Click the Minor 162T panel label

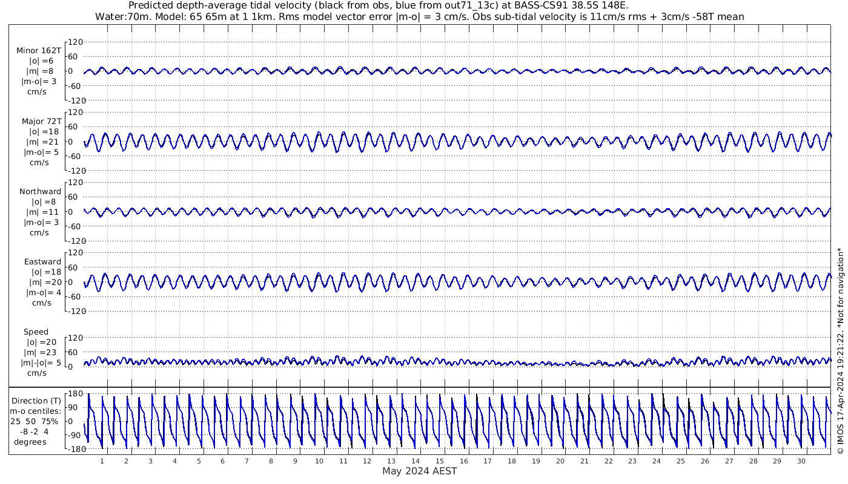[39, 51]
